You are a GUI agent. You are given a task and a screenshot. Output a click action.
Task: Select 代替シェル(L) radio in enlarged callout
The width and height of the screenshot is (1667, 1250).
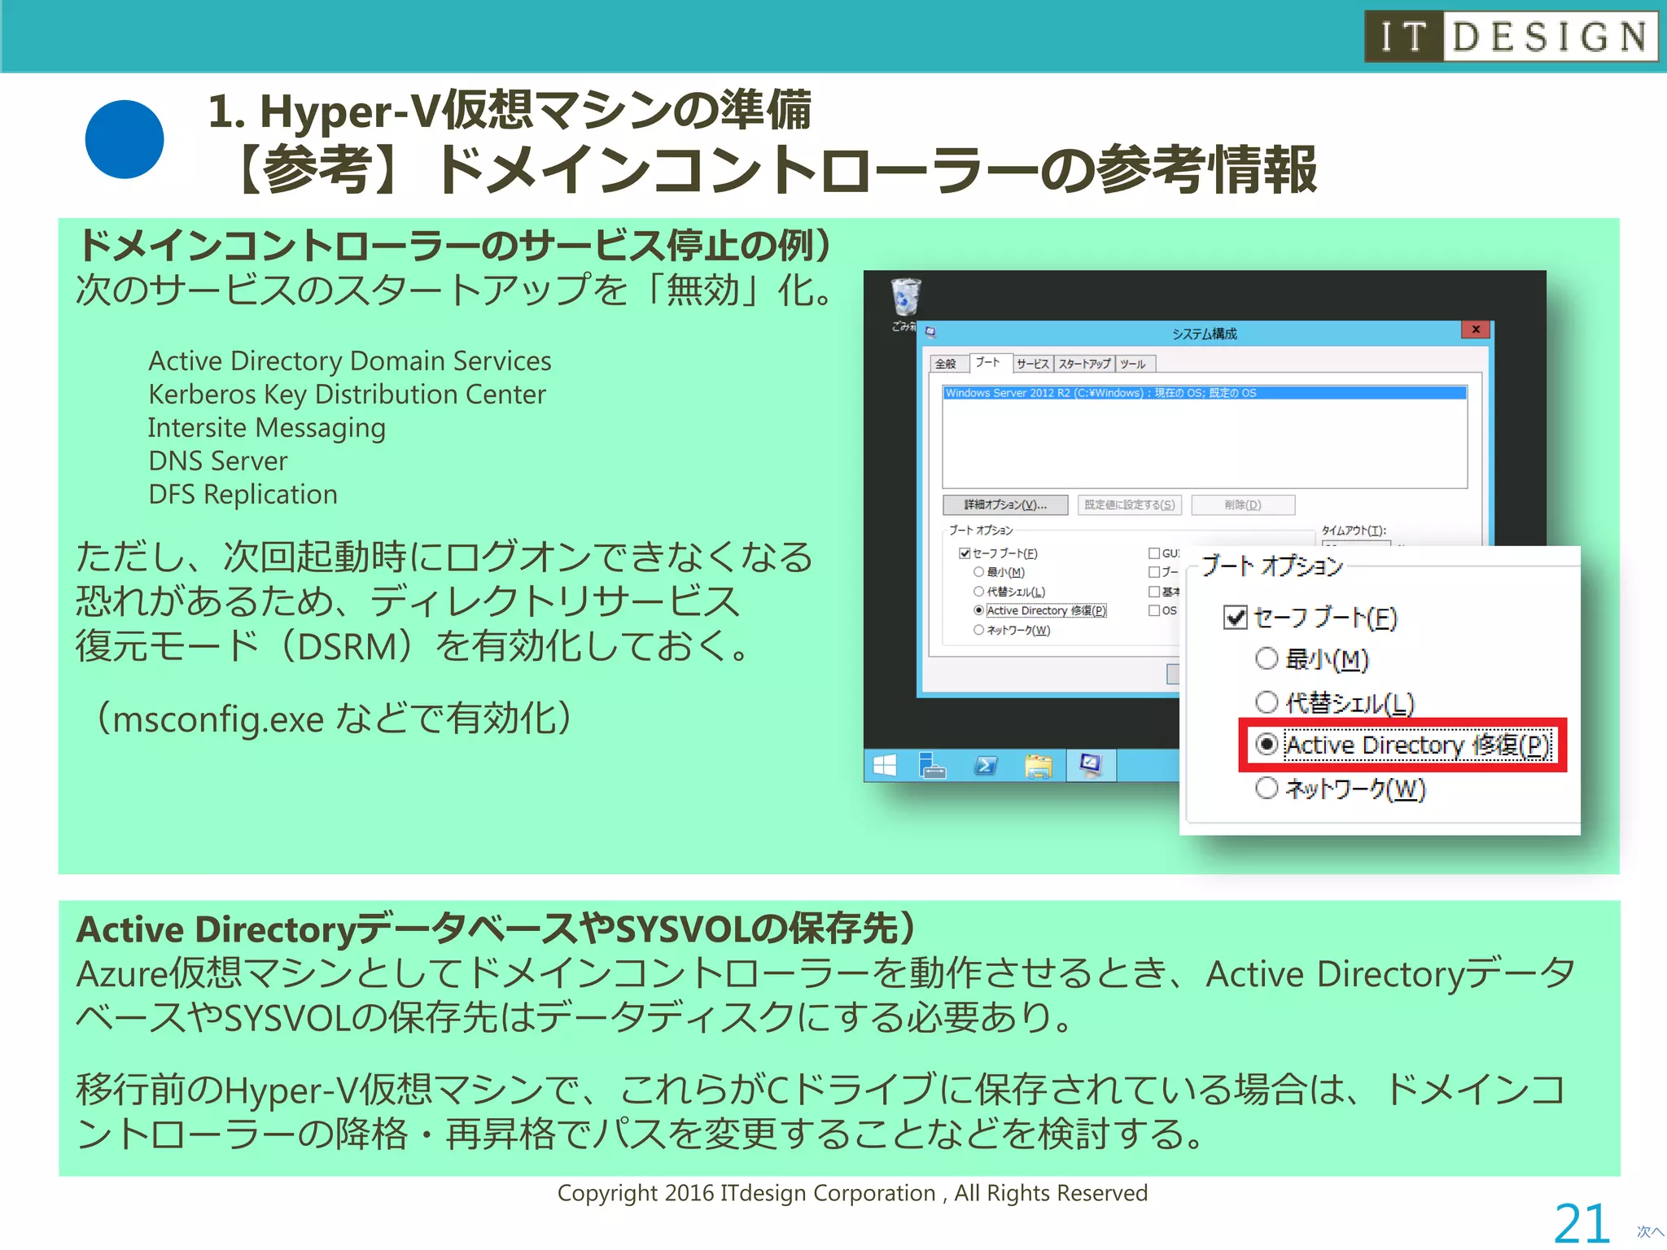coord(1266,701)
